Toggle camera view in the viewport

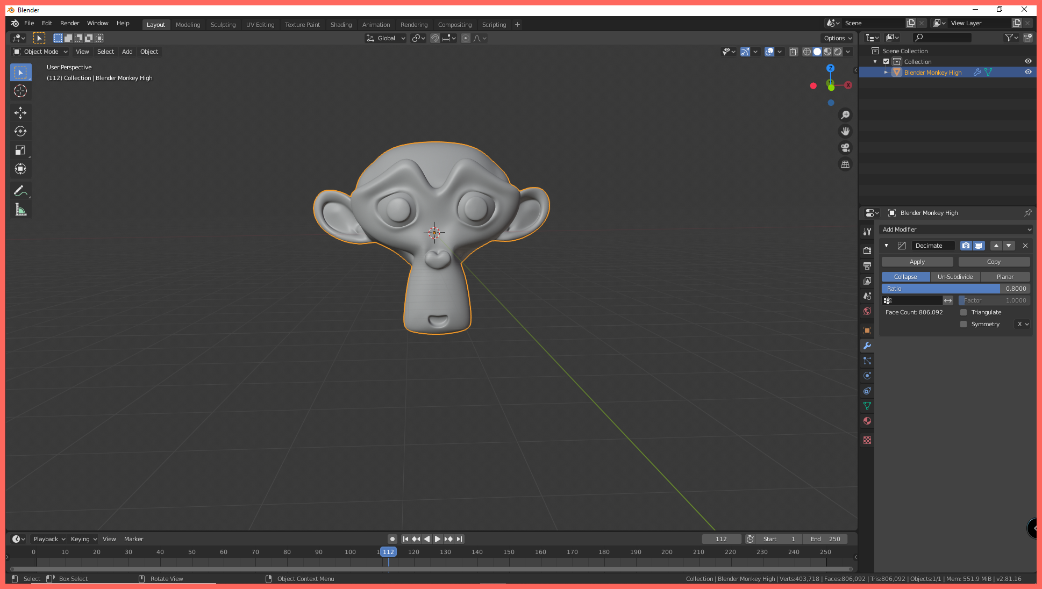coord(845,148)
